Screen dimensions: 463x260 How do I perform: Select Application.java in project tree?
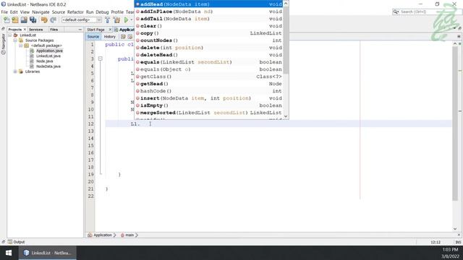click(49, 51)
